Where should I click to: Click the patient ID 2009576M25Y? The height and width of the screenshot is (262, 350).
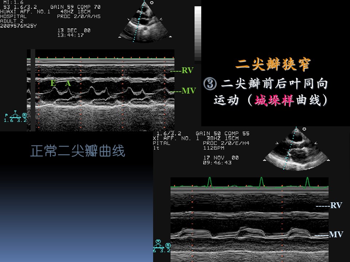18,26
